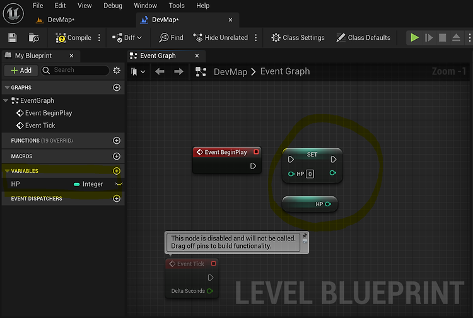Screen dimensions: 473x318
Task: Compile the blueprint
Action: point(73,38)
